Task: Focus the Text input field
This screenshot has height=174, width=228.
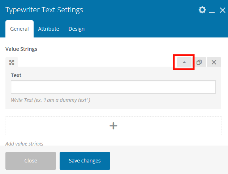Action: click(113, 87)
